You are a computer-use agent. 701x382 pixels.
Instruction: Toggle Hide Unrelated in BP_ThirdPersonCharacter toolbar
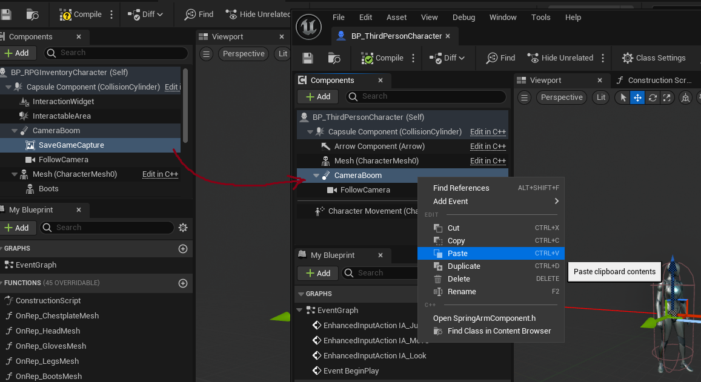(x=560, y=58)
